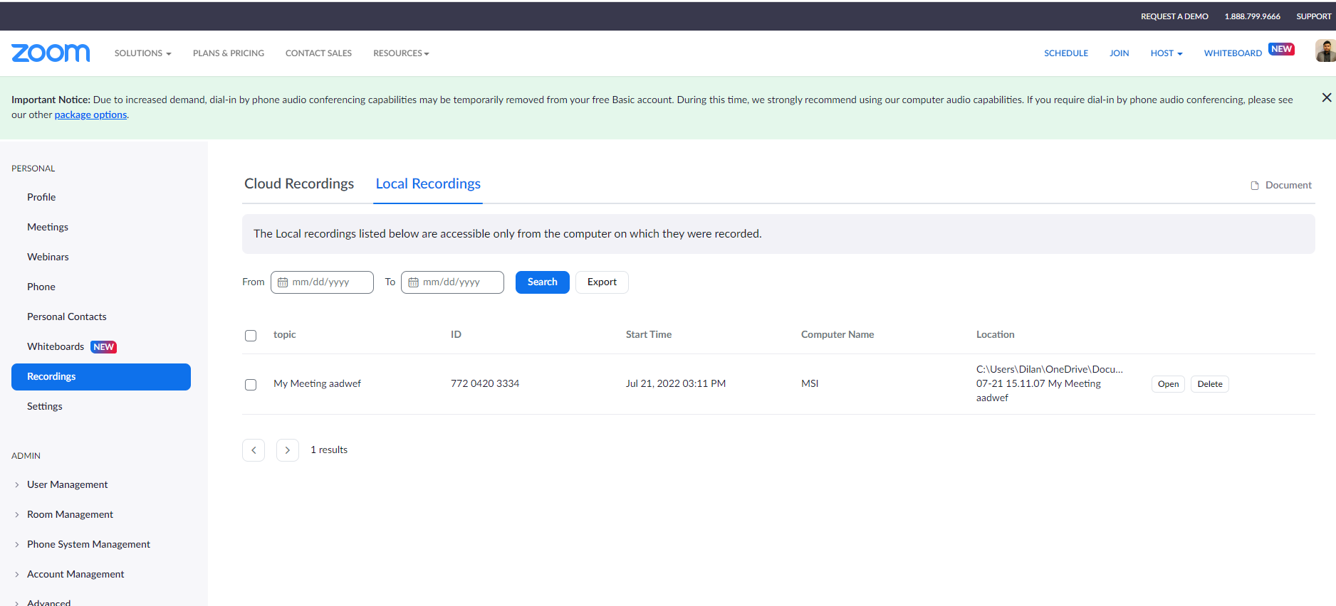The width and height of the screenshot is (1336, 606).
Task: Click the NEW badge beside Whiteboard header link
Action: pos(1281,49)
